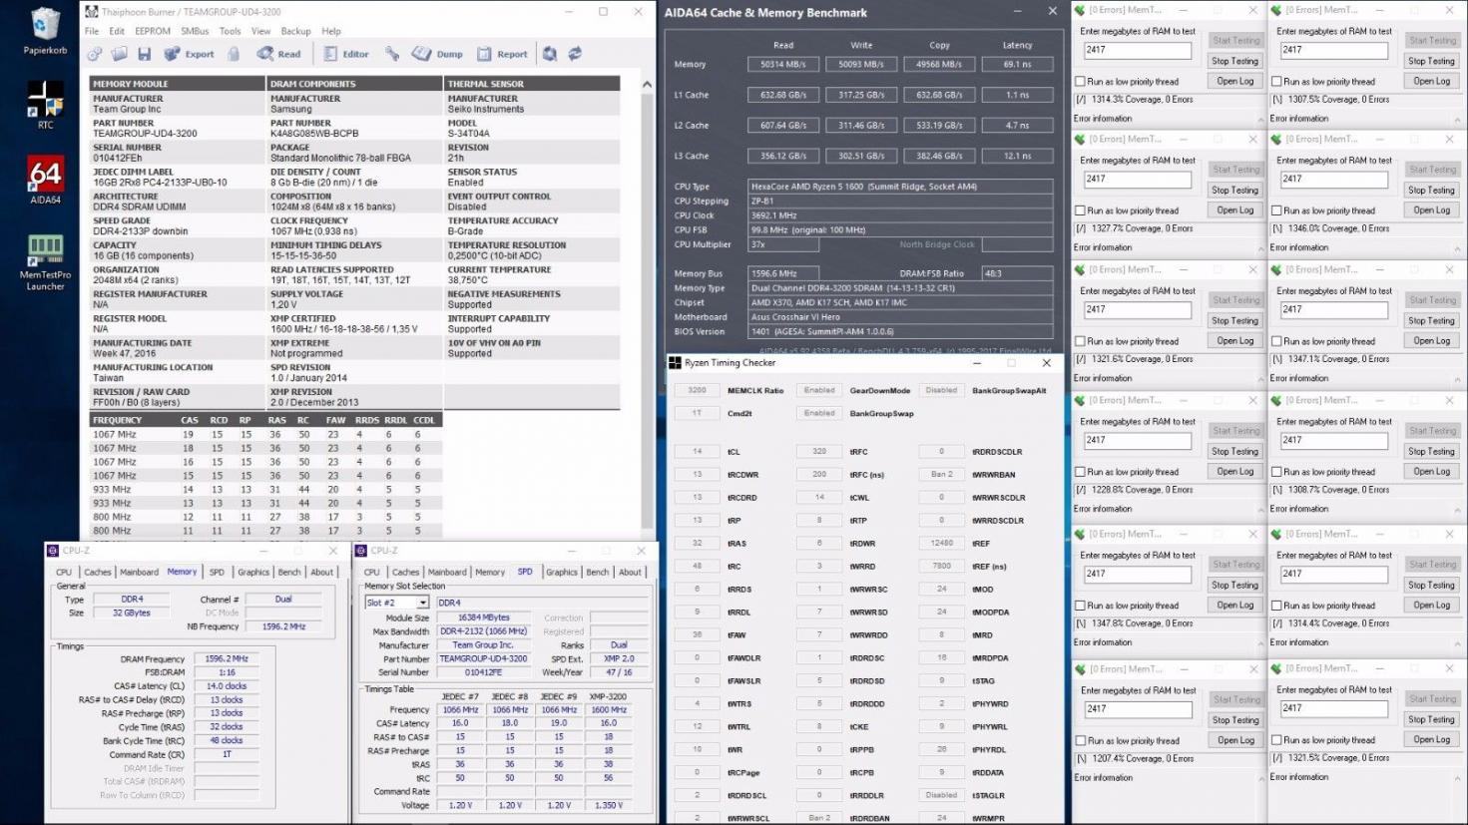Collapse Error information in 1314.4% coverage MemTest
Viewport: 1468px width, 825px height.
tap(1457, 643)
